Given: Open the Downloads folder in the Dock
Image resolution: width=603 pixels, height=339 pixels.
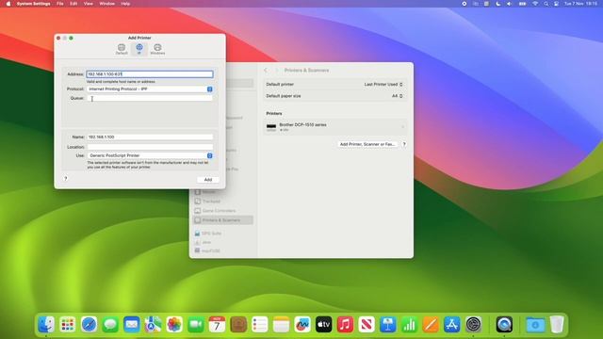Looking at the screenshot, I should point(535,324).
